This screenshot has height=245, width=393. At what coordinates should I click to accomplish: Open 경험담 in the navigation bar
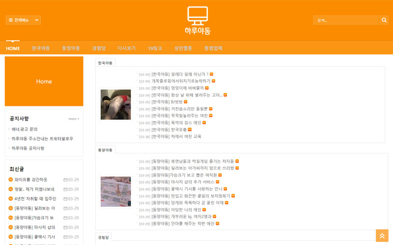pyautogui.click(x=99, y=48)
